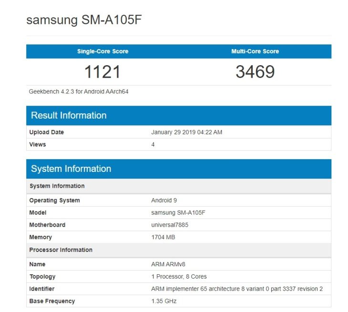The height and width of the screenshot is (312, 348).
Task: Click the Model value samsung SM-A105F
Action: coord(179,213)
